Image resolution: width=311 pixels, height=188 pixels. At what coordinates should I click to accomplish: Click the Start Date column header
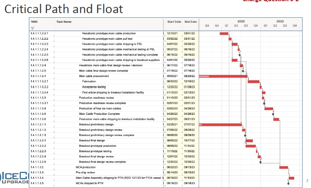(174, 22)
